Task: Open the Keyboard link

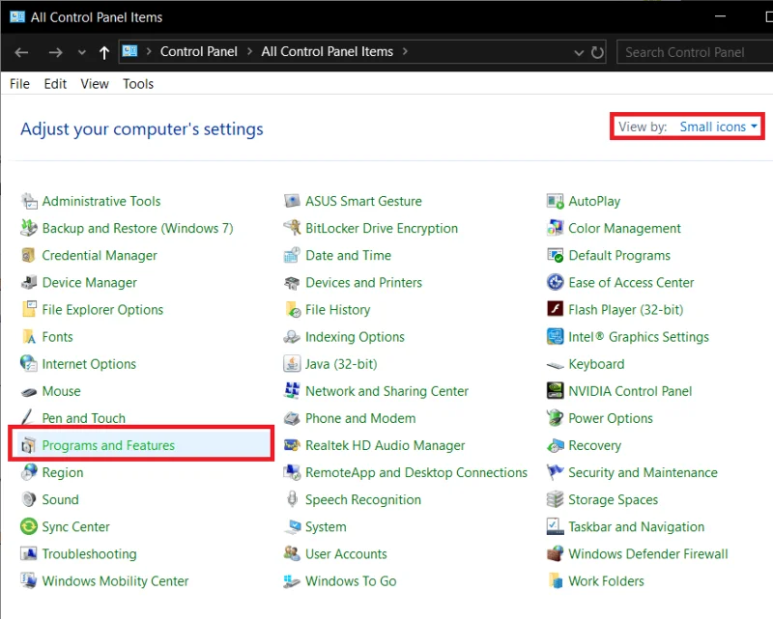Action: pyautogui.click(x=596, y=364)
